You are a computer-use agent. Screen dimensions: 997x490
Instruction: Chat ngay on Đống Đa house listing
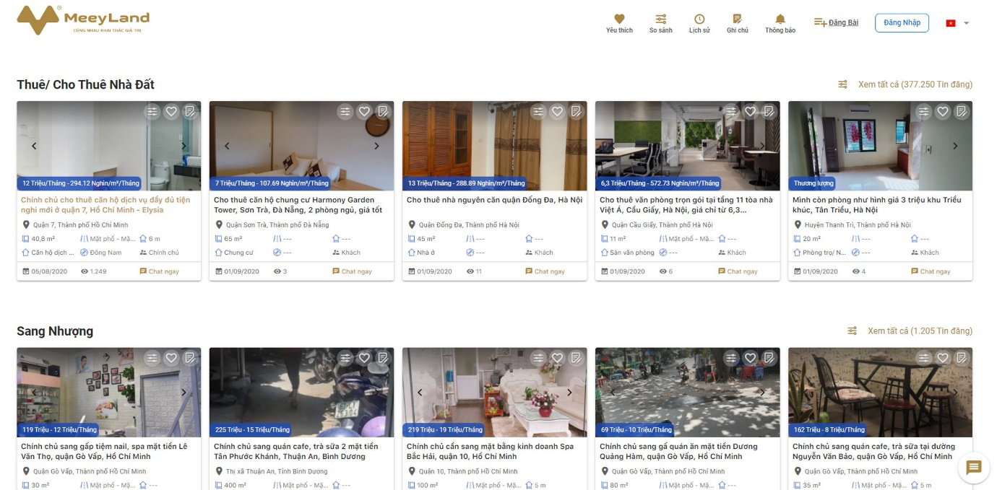(x=545, y=271)
